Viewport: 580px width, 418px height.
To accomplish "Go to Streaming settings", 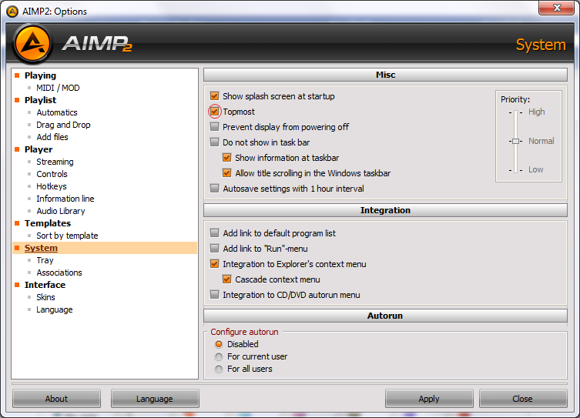I will pos(55,162).
